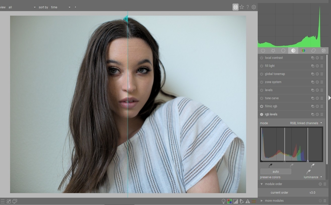Image resolution: width=331 pixels, height=205 pixels.
Task: Open the effects group tab (sparkle icon)
Action: [x=324, y=51]
